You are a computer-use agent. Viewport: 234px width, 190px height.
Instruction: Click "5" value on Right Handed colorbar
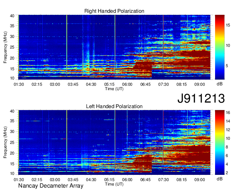point(227,66)
